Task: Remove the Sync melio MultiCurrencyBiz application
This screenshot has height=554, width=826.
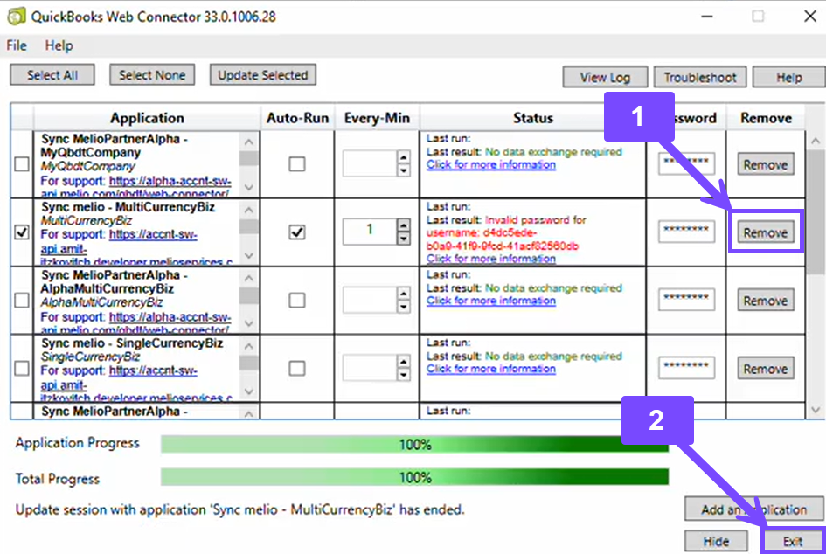Action: pyautogui.click(x=765, y=232)
